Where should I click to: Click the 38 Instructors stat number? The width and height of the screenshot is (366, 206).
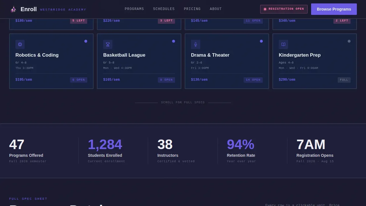[165, 144]
